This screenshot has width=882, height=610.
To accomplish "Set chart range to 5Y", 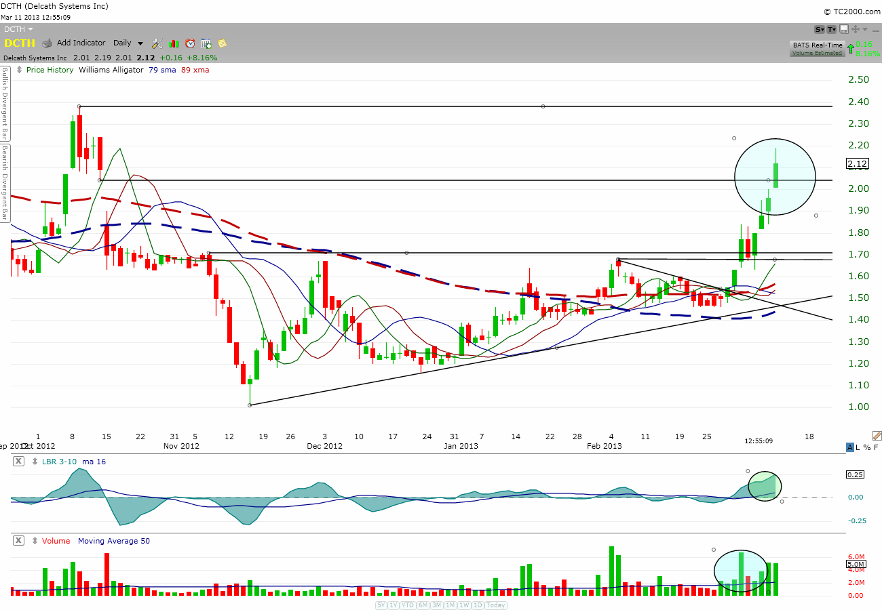I will pyautogui.click(x=382, y=605).
